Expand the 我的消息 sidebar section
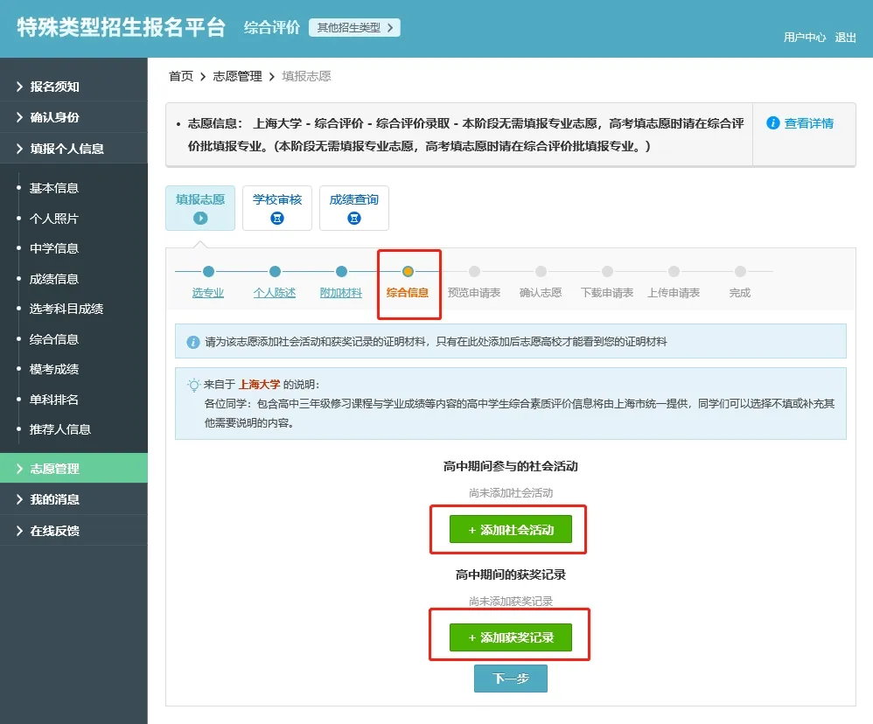The height and width of the screenshot is (724, 873). 73,499
